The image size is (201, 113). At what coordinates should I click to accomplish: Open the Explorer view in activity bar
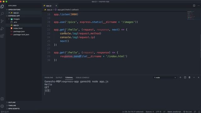point(2,6)
